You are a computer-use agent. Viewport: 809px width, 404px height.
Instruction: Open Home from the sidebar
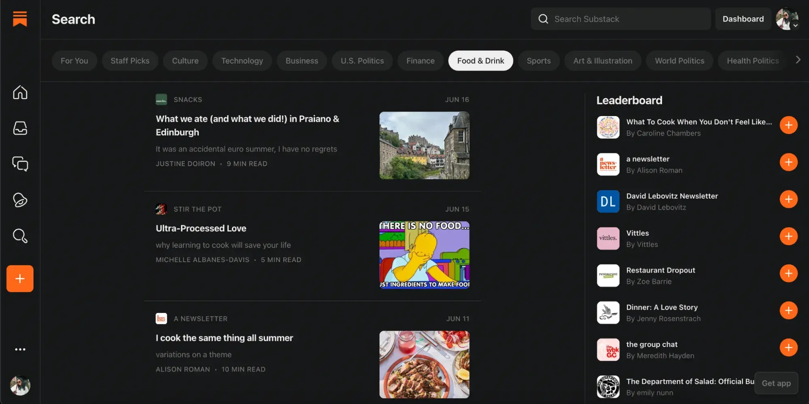20,93
